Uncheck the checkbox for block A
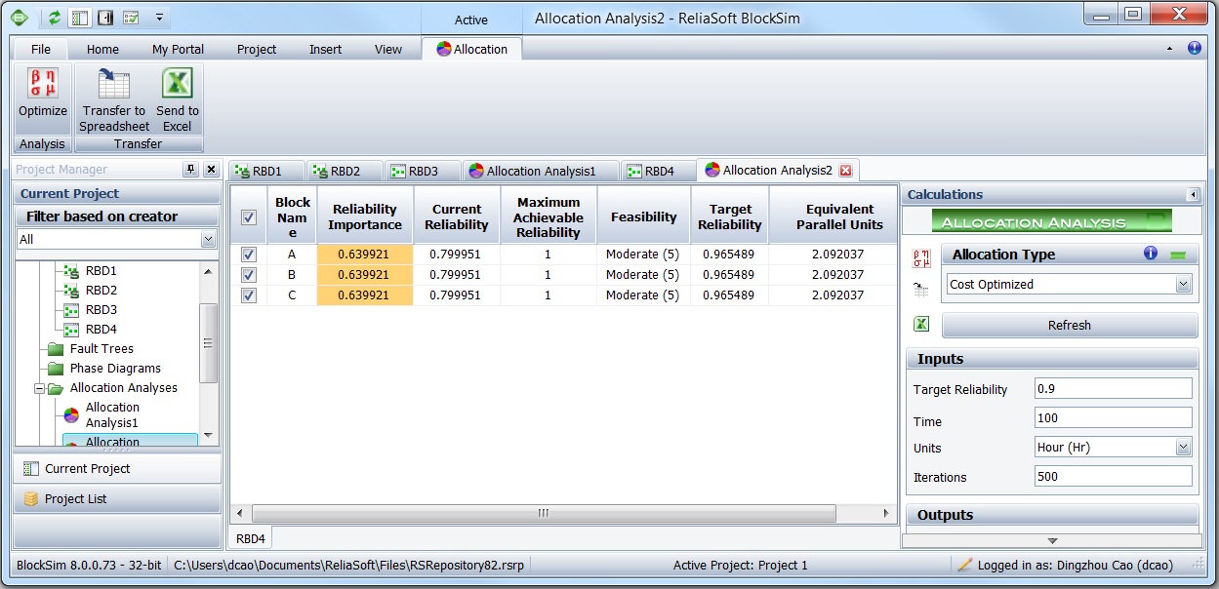Image resolution: width=1219 pixels, height=589 pixels. 248,255
